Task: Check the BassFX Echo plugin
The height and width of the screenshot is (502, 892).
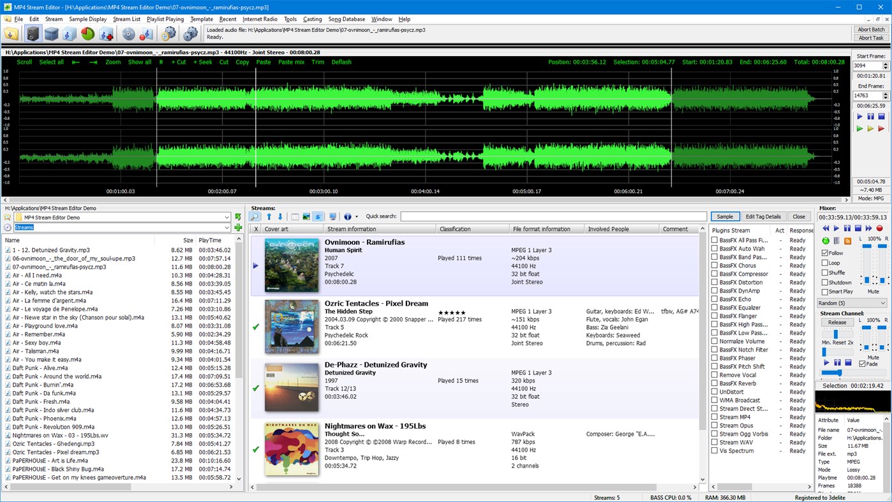Action: pos(715,299)
